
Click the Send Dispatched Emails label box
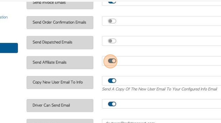[x=60, y=42]
